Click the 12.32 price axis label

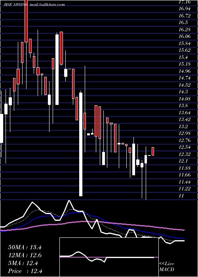185,154
